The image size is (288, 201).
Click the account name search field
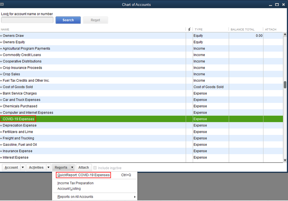[x=27, y=20]
